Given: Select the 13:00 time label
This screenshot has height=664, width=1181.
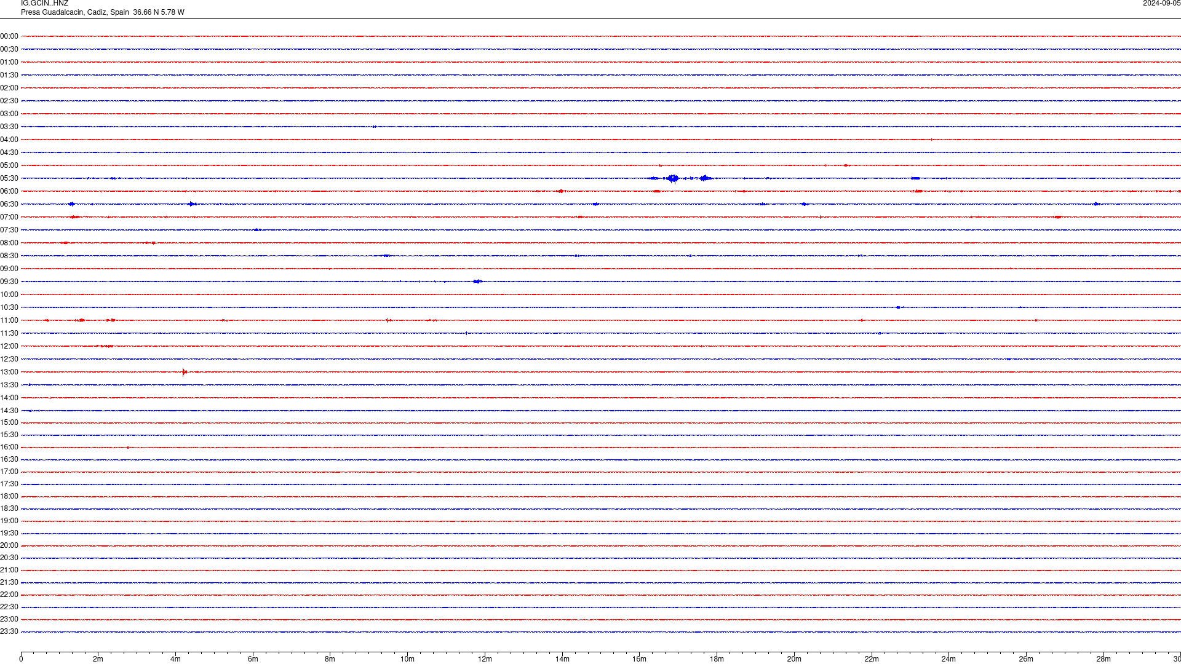Looking at the screenshot, I should point(9,372).
